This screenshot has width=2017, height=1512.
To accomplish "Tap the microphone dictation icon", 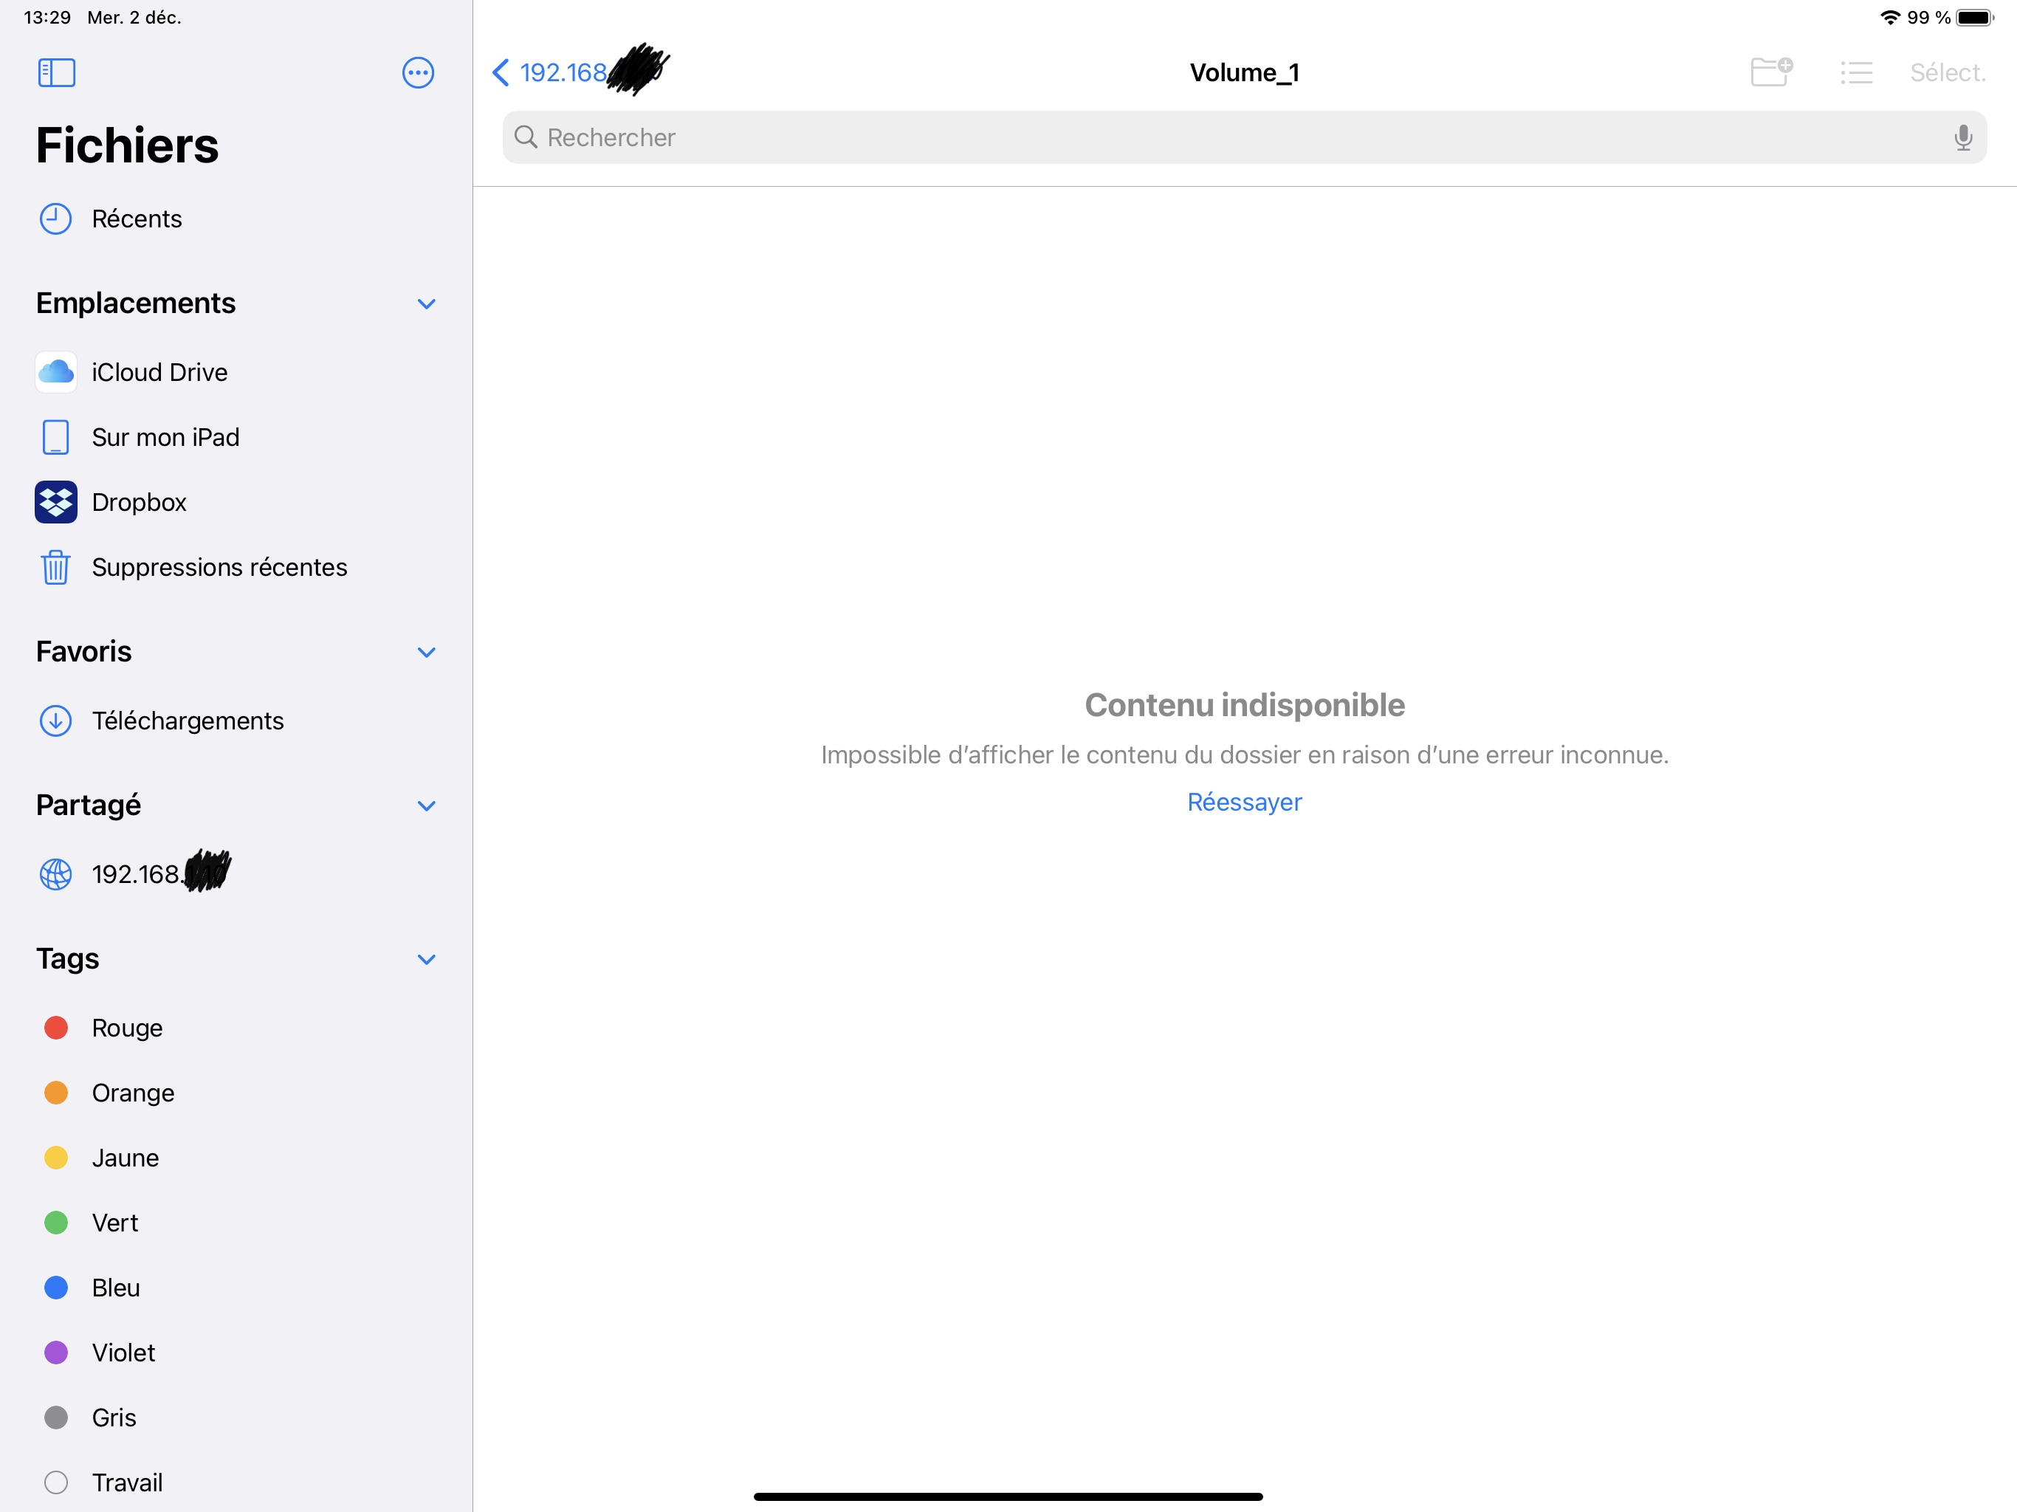I will point(1962,138).
